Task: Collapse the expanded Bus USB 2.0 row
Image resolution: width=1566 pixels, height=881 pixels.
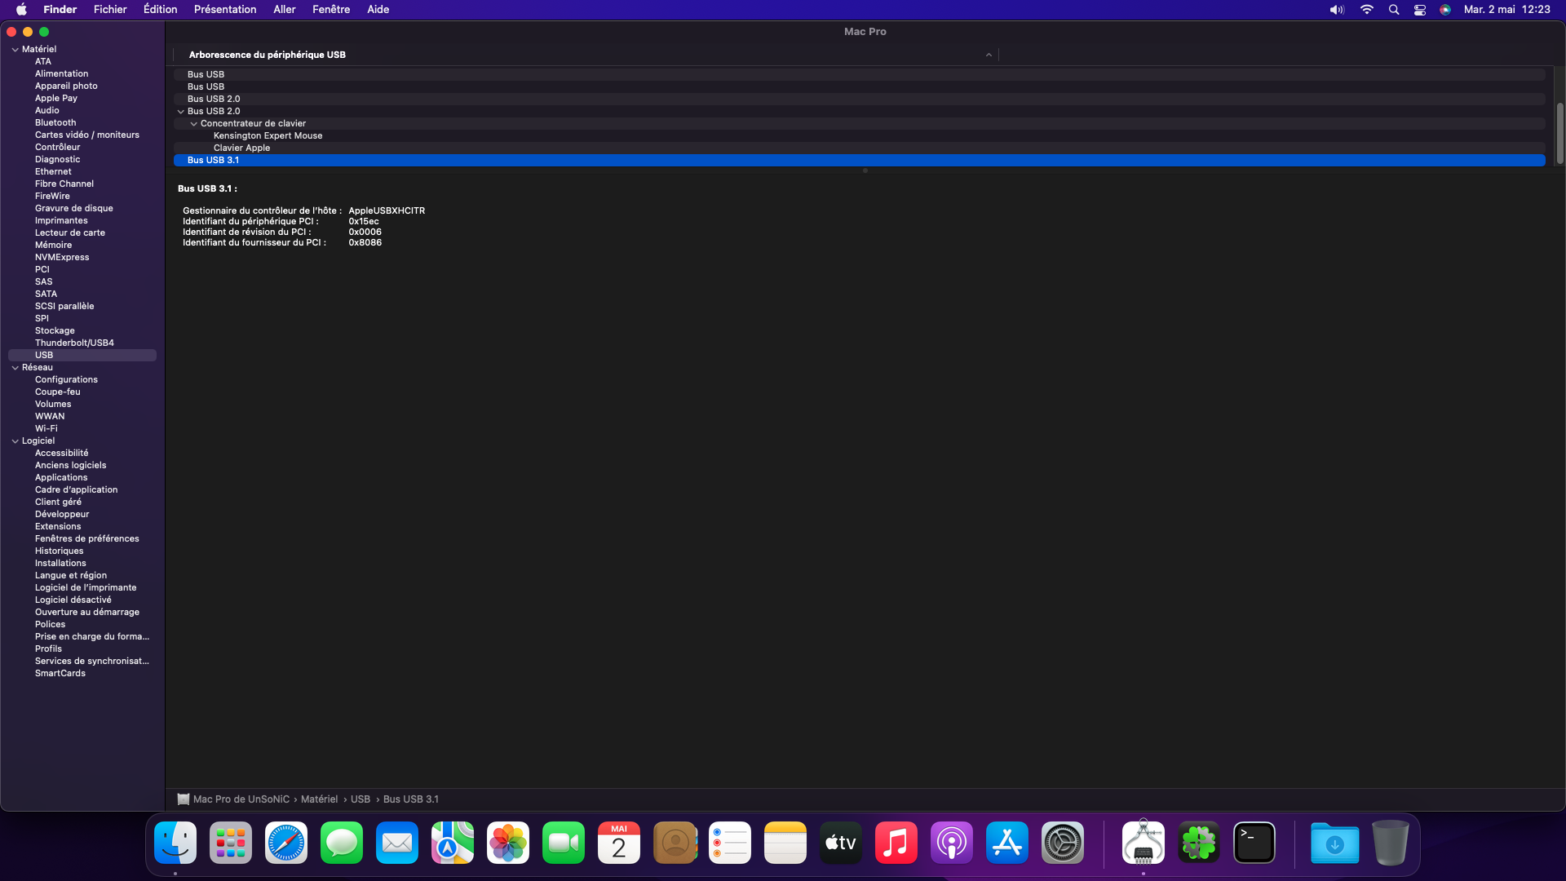Action: [181, 112]
